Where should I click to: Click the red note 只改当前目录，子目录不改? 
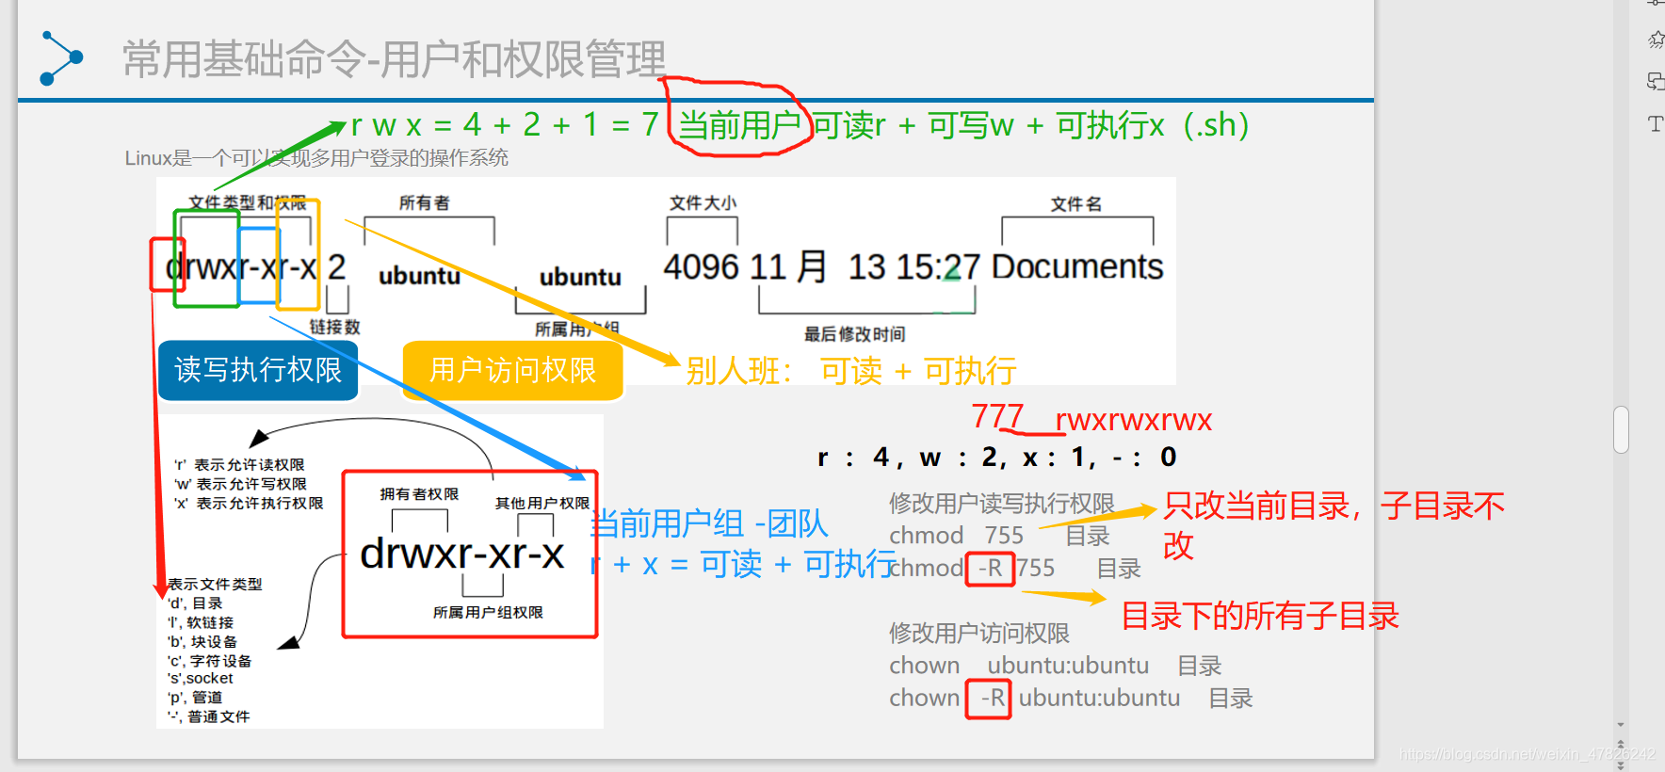(1334, 525)
